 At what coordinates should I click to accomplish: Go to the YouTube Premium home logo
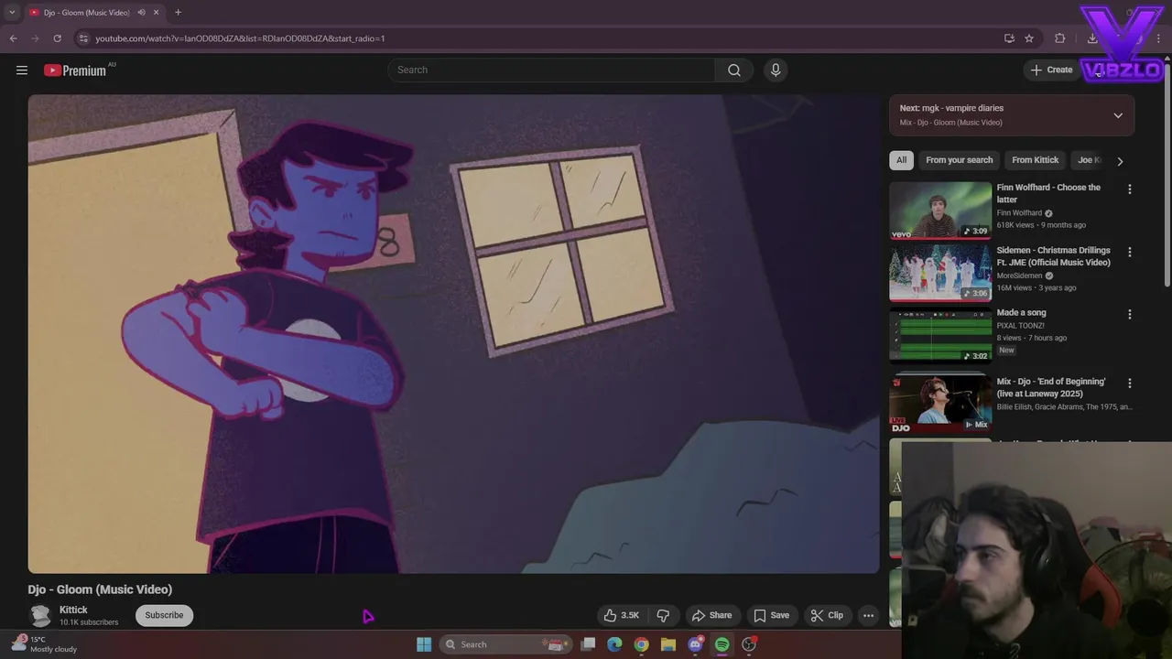[x=75, y=70]
